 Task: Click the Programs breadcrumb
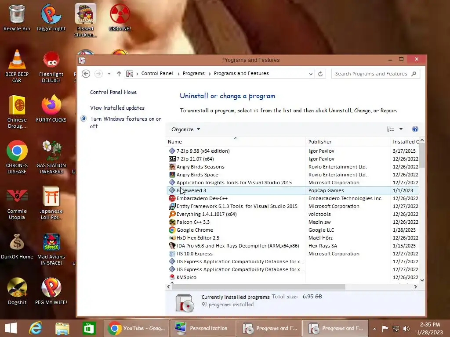tap(194, 73)
